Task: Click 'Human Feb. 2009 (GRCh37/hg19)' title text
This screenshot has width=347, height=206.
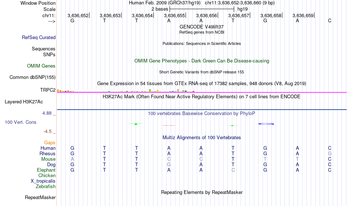Action: tap(165, 3)
